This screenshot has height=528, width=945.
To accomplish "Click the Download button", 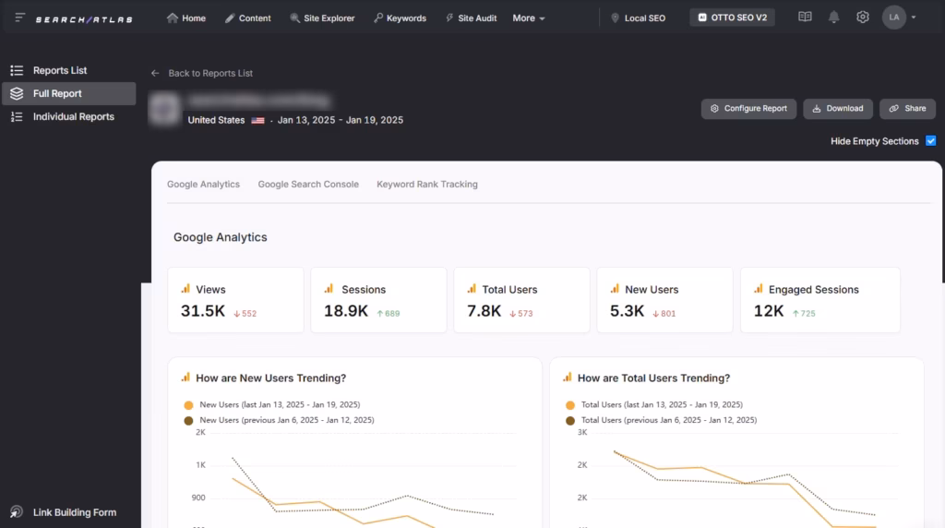I will coord(838,109).
